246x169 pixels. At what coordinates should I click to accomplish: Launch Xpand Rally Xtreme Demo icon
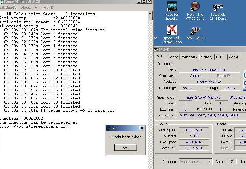[x=172, y=34]
